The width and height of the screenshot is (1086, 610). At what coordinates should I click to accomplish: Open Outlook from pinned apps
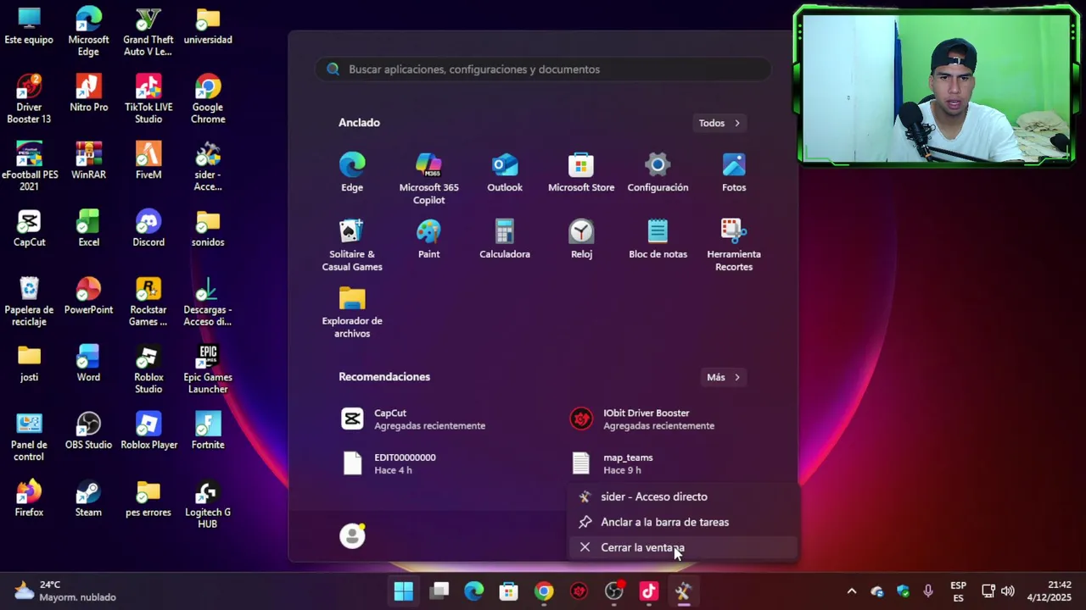click(x=505, y=173)
